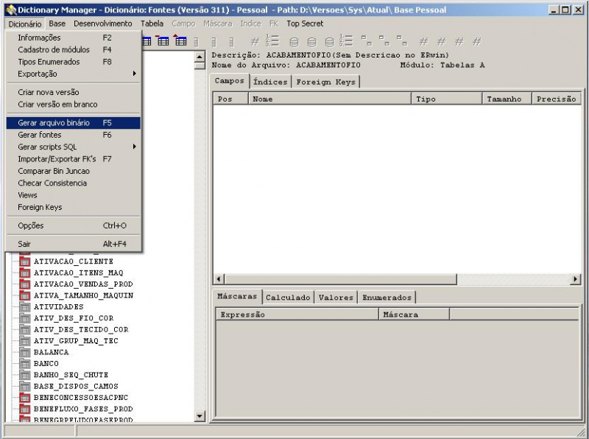
Task: Click the red table icon beside ATIVACAO_CLIENTE
Action: click(x=24, y=261)
